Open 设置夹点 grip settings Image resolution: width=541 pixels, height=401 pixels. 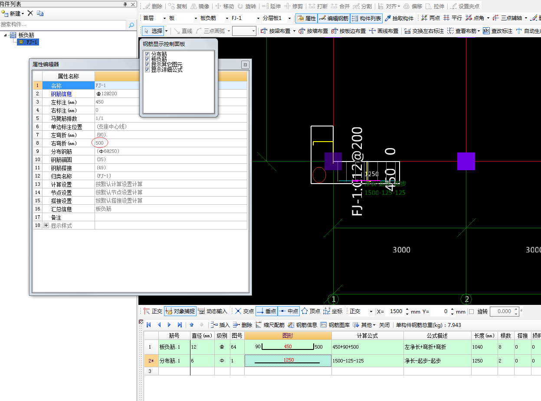(465, 6)
